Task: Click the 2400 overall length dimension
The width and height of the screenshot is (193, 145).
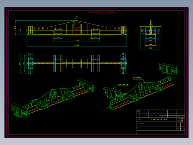Action: (x=77, y=45)
